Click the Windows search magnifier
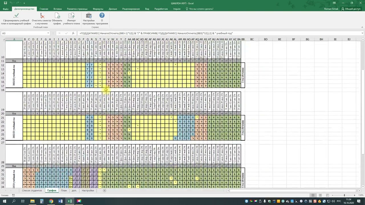Screen dimensions: 365x205 (14, 201)
